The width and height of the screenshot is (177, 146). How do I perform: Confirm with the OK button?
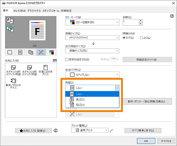tap(146, 141)
